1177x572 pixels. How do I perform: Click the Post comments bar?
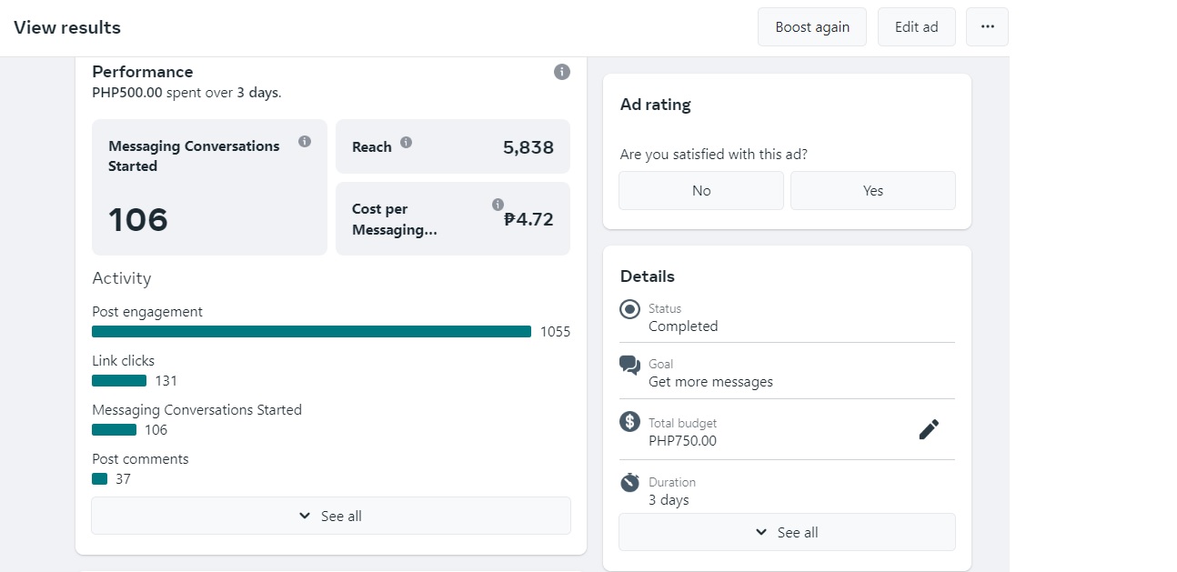[x=100, y=479]
